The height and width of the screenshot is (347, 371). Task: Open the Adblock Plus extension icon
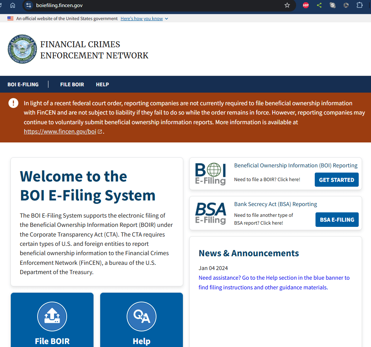click(306, 5)
